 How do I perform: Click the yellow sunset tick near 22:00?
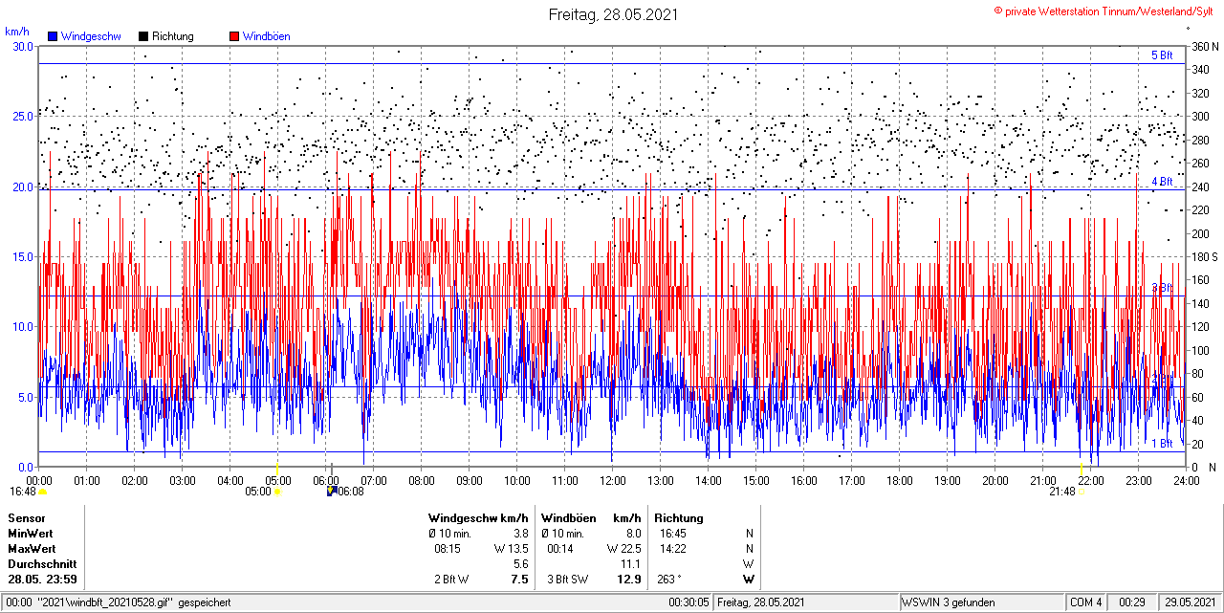point(1081,468)
